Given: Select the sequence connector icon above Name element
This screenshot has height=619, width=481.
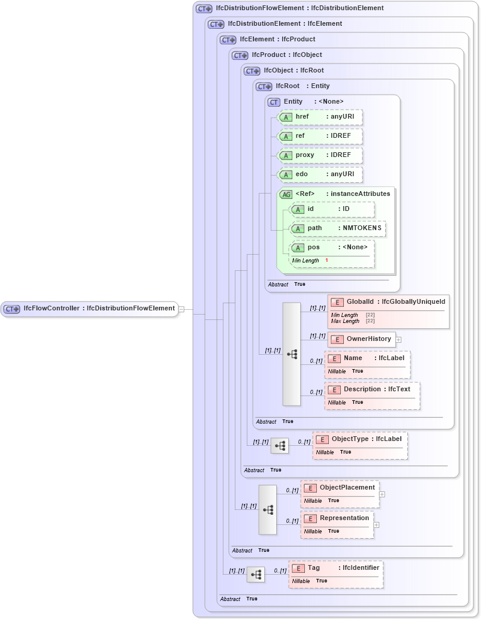Looking at the screenshot, I should pos(292,354).
